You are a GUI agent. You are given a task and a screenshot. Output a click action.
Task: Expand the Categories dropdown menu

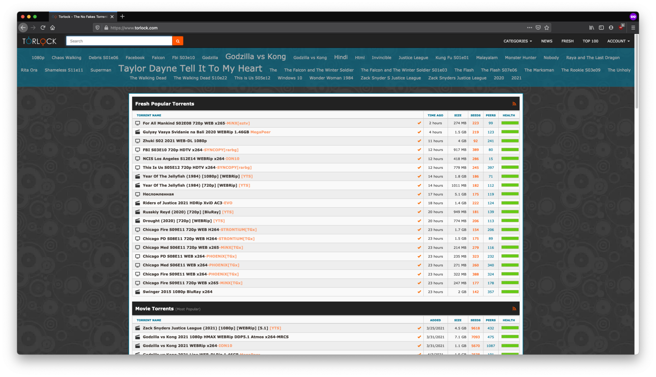click(x=517, y=41)
